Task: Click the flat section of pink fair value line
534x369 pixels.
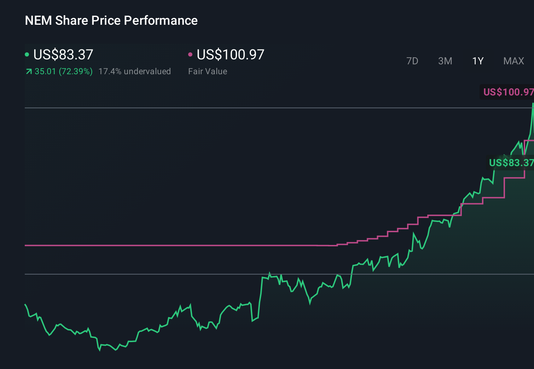Action: point(170,245)
